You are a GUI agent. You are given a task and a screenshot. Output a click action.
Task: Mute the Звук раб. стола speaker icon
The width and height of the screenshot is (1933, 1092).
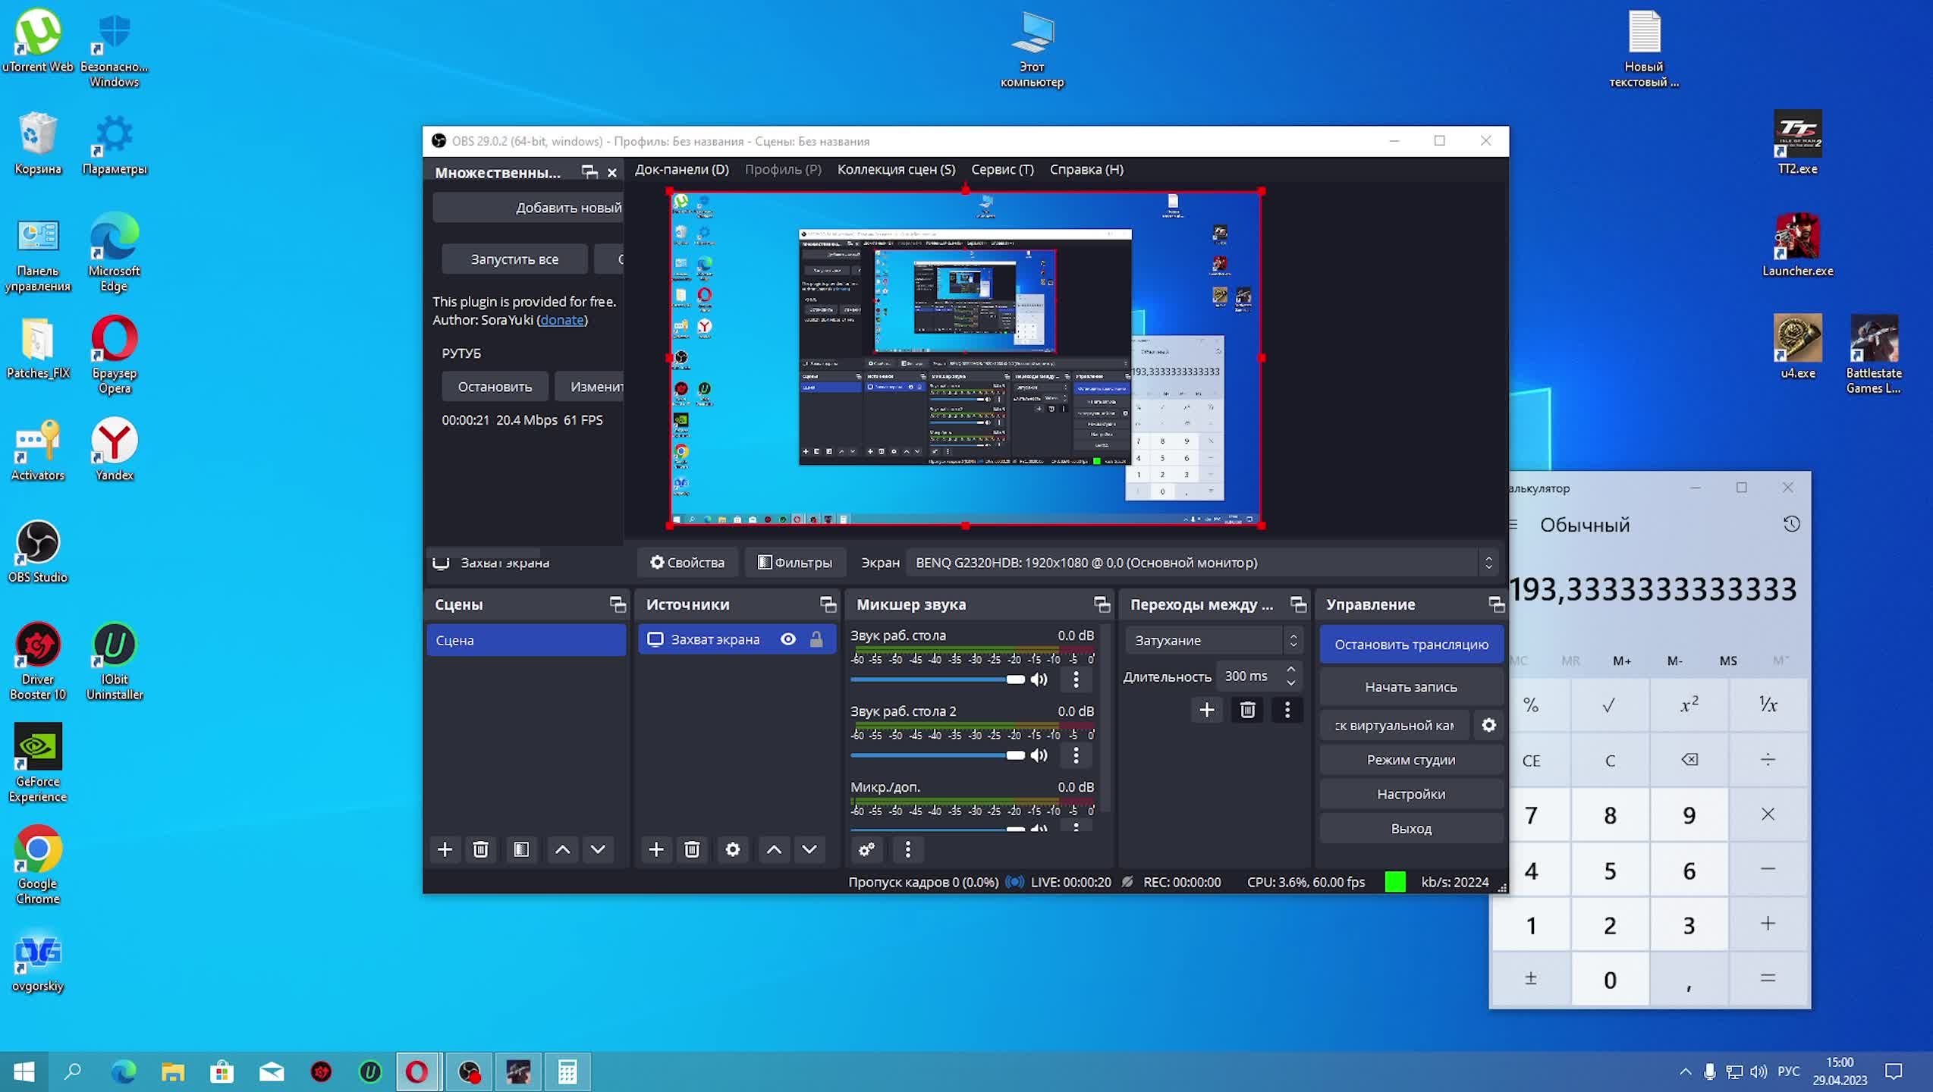point(1039,679)
